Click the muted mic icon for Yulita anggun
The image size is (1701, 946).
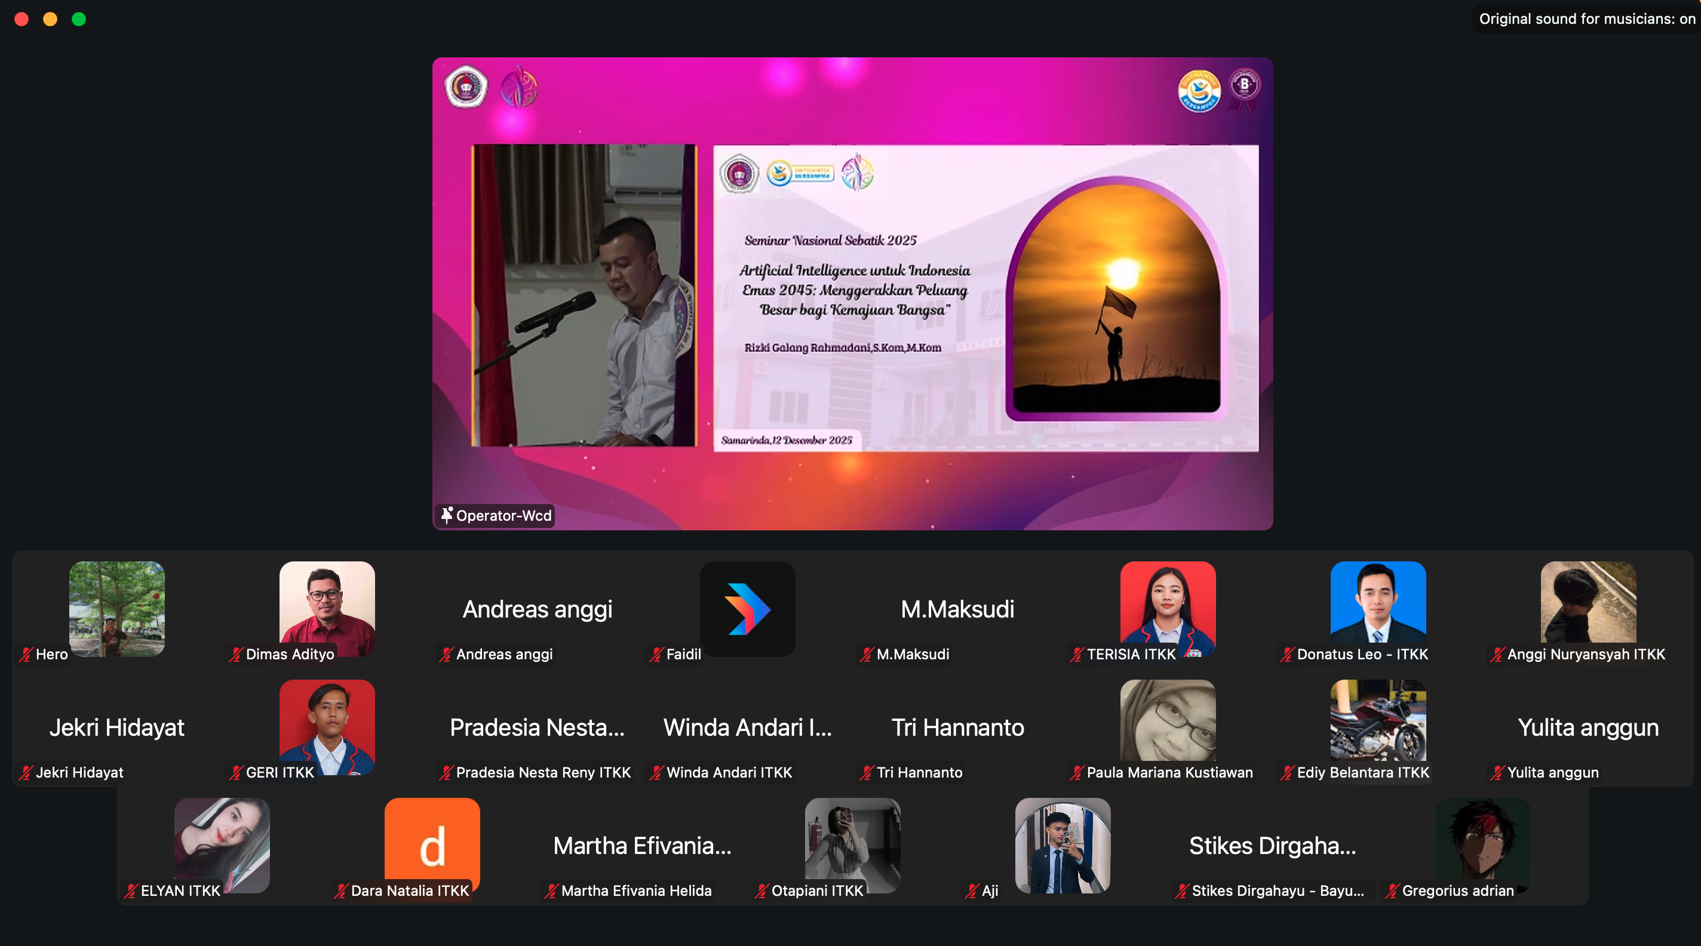point(1497,772)
